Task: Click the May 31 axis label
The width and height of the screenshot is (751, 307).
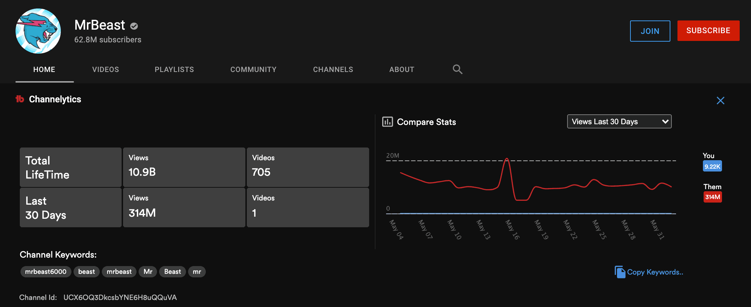Action: (x=657, y=230)
